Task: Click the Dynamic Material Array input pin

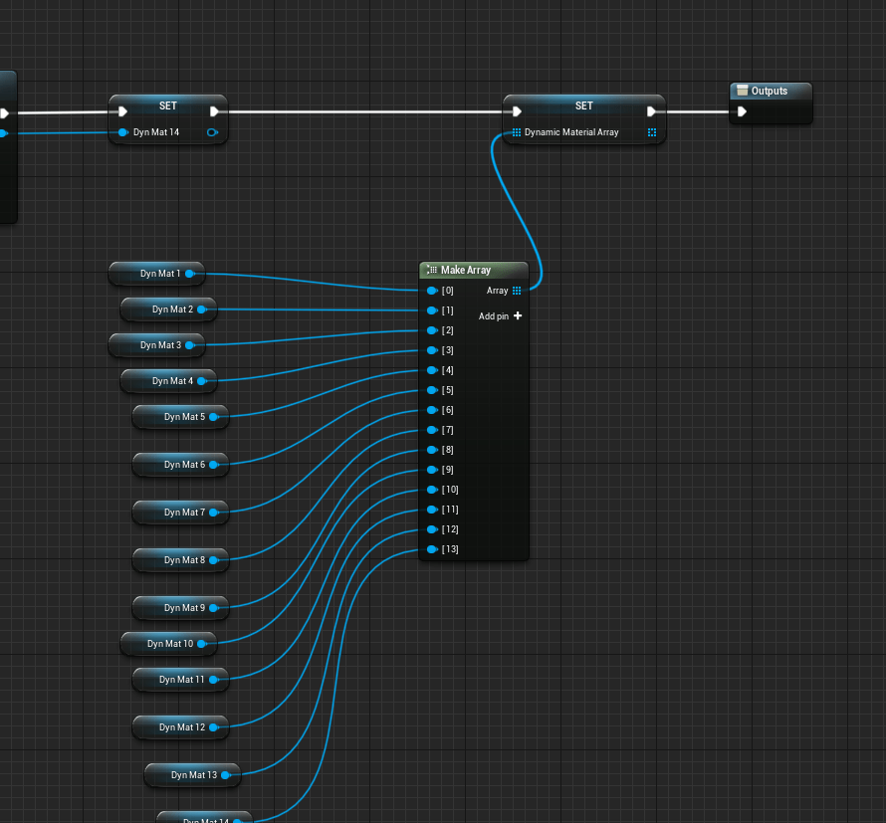Action: (x=517, y=132)
